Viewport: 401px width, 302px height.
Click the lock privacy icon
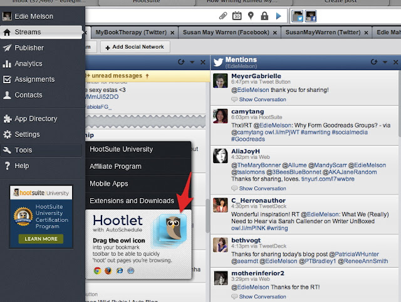pyautogui.click(x=264, y=16)
